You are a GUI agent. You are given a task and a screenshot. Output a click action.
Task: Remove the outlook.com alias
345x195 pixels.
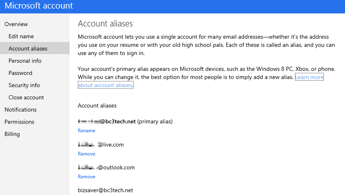[x=86, y=177]
